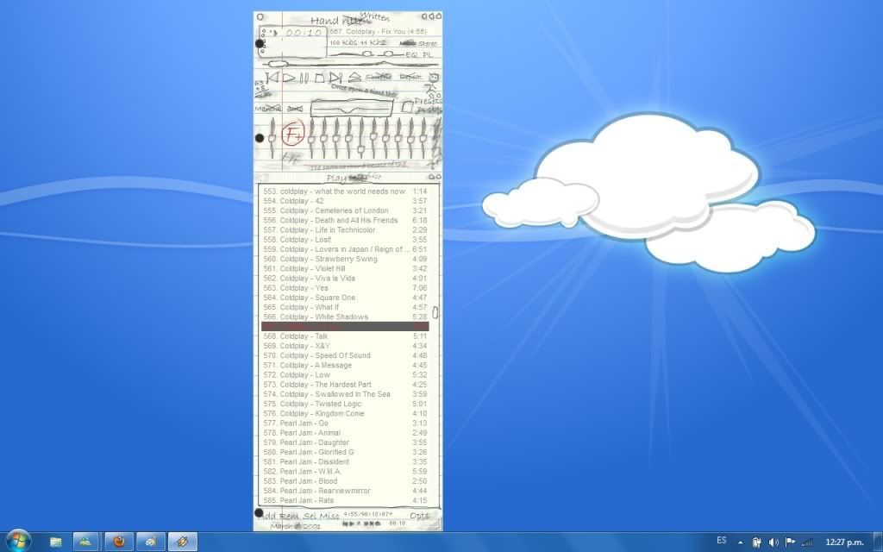Select track 558 Coldplay - Lost!
This screenshot has height=552, width=883.
click(345, 240)
